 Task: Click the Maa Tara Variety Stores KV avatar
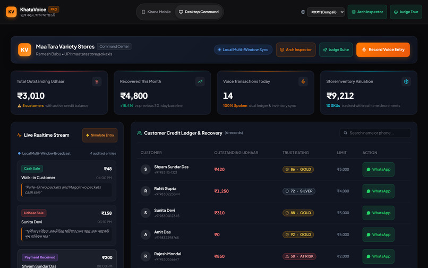[24, 50]
